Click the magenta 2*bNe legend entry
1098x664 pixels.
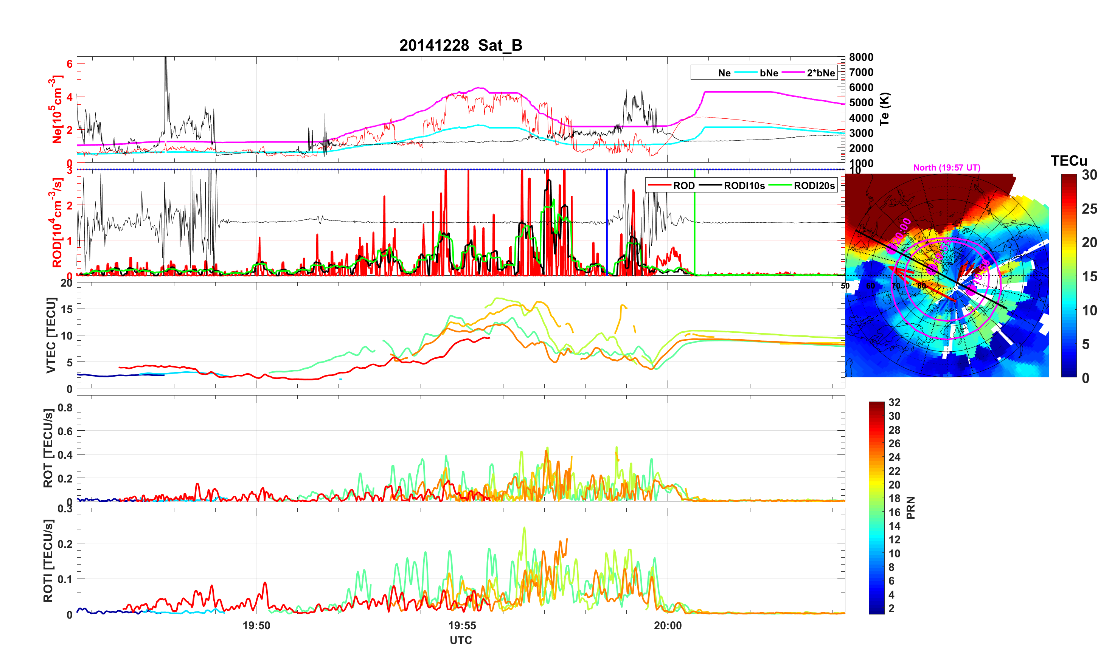point(820,73)
